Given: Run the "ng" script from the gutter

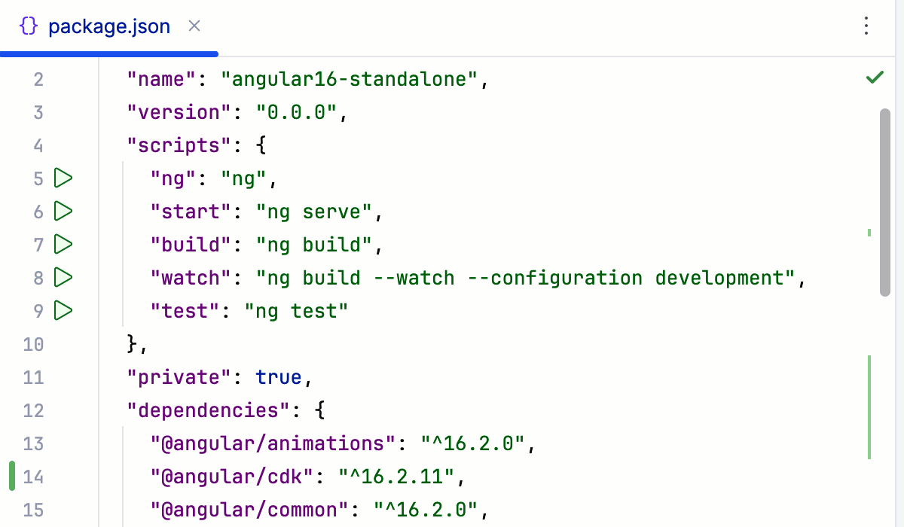Looking at the screenshot, I should click(x=63, y=178).
